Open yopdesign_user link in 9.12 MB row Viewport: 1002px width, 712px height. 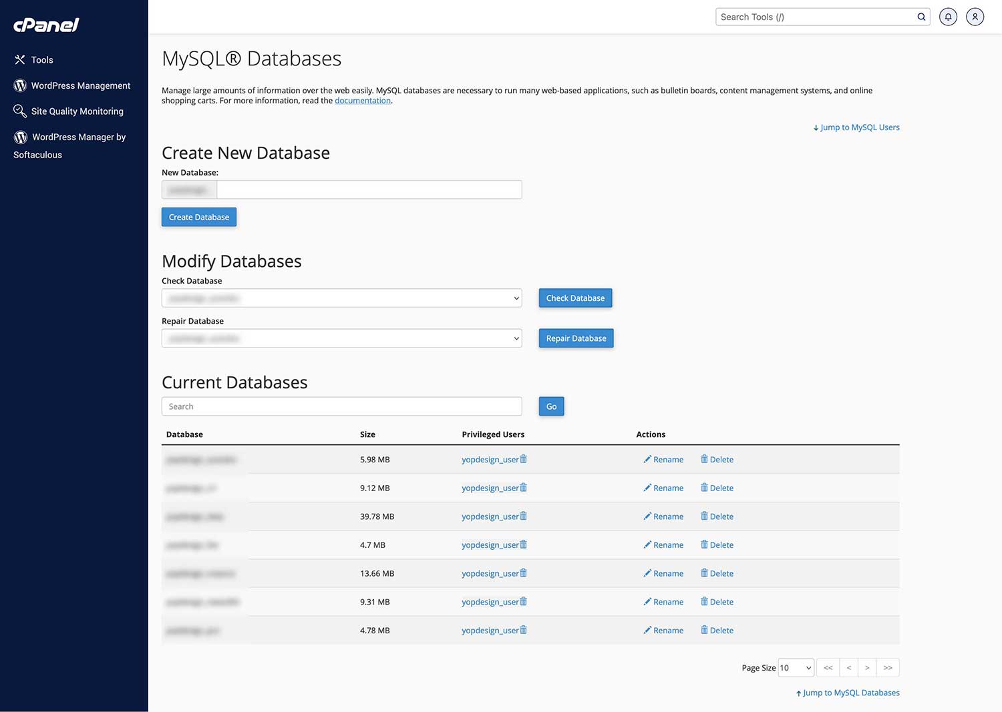[x=490, y=488]
